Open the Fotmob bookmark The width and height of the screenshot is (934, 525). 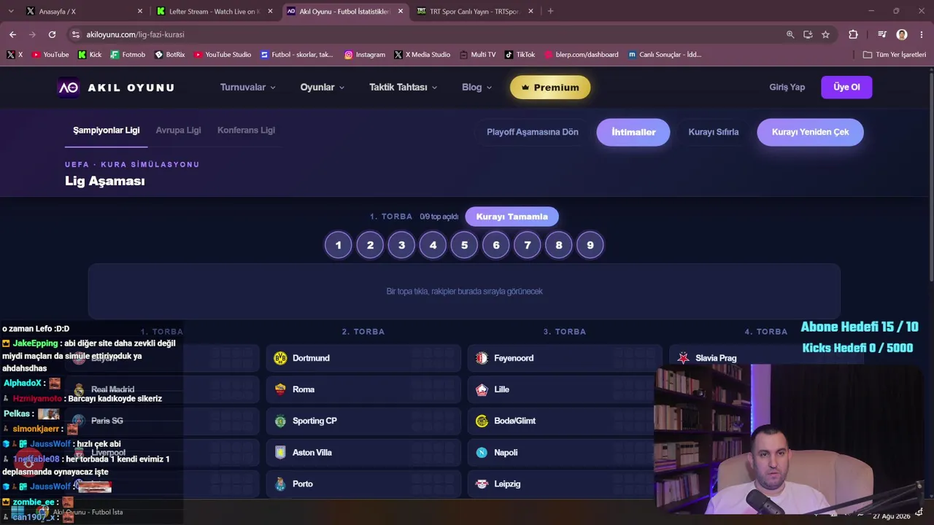(128, 55)
